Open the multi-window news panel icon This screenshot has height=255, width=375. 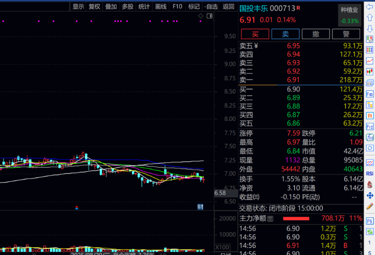pyautogui.click(x=369, y=83)
